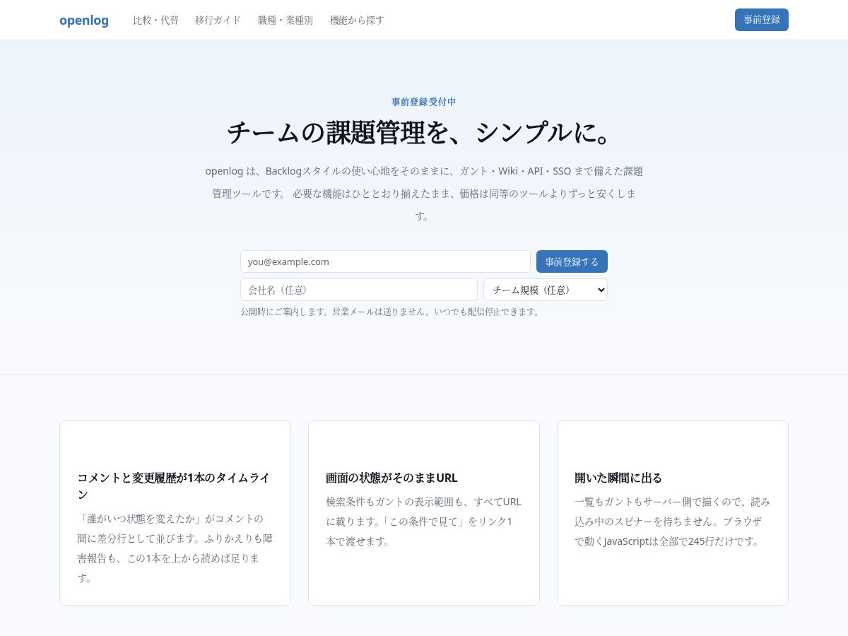Screen dimensions: 848x636
Task: Click the description starting openlog は、Backlogスタイル
Action: [424, 194]
